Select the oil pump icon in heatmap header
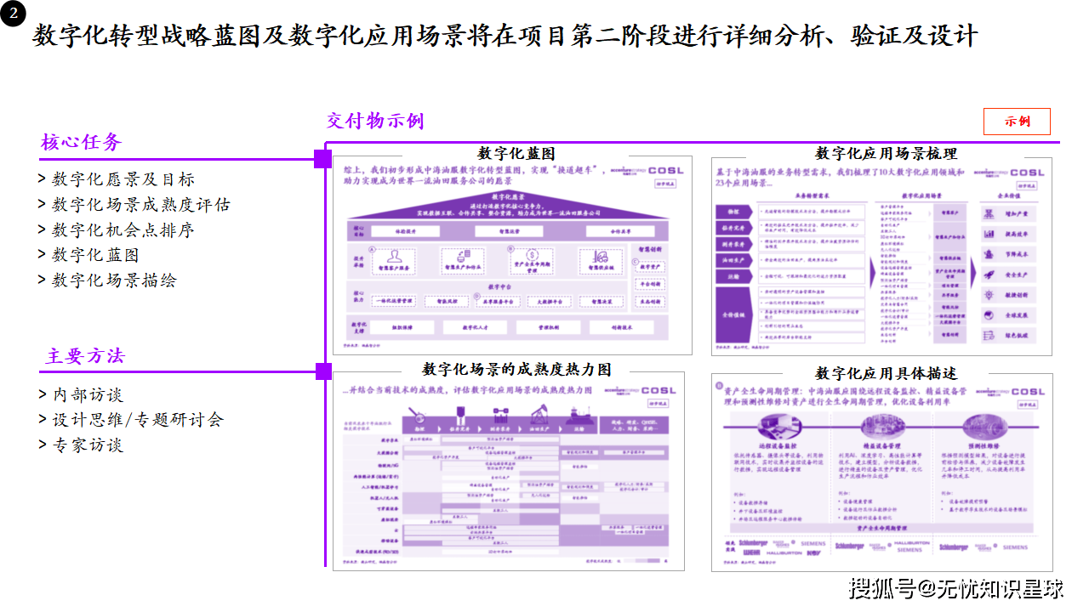The height and width of the screenshot is (612, 1089). (538, 416)
